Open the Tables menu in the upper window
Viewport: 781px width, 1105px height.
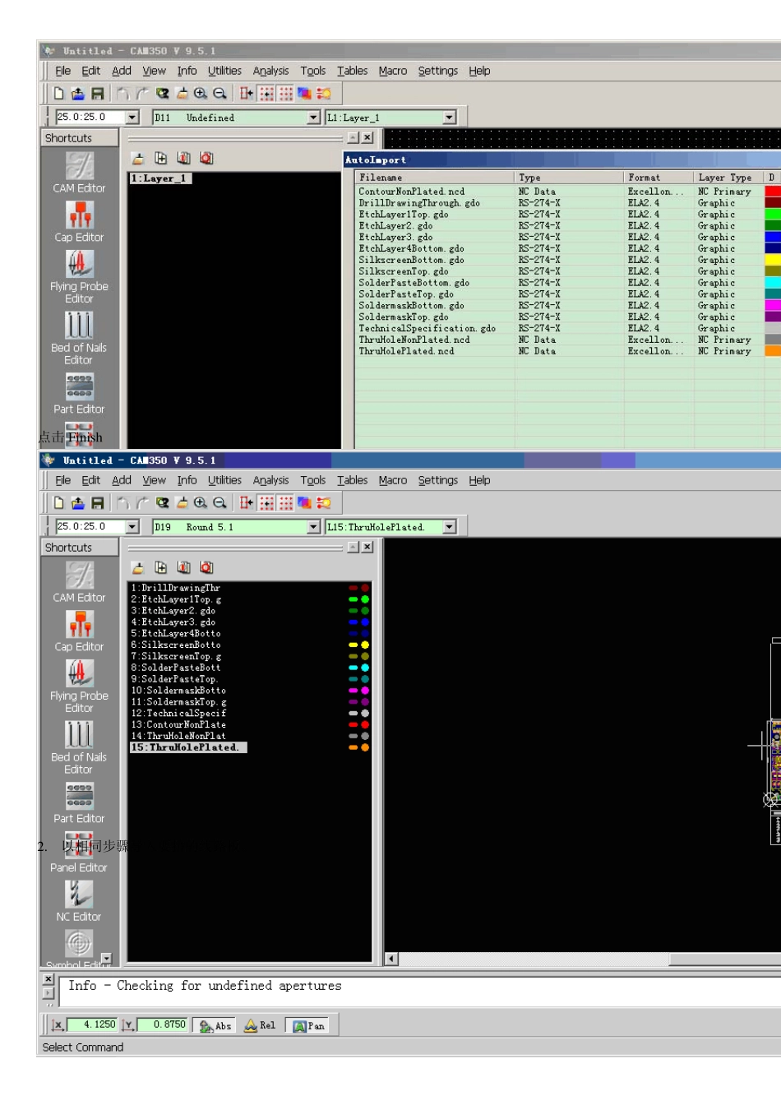point(352,71)
